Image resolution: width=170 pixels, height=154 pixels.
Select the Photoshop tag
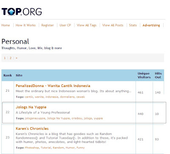point(32,148)
